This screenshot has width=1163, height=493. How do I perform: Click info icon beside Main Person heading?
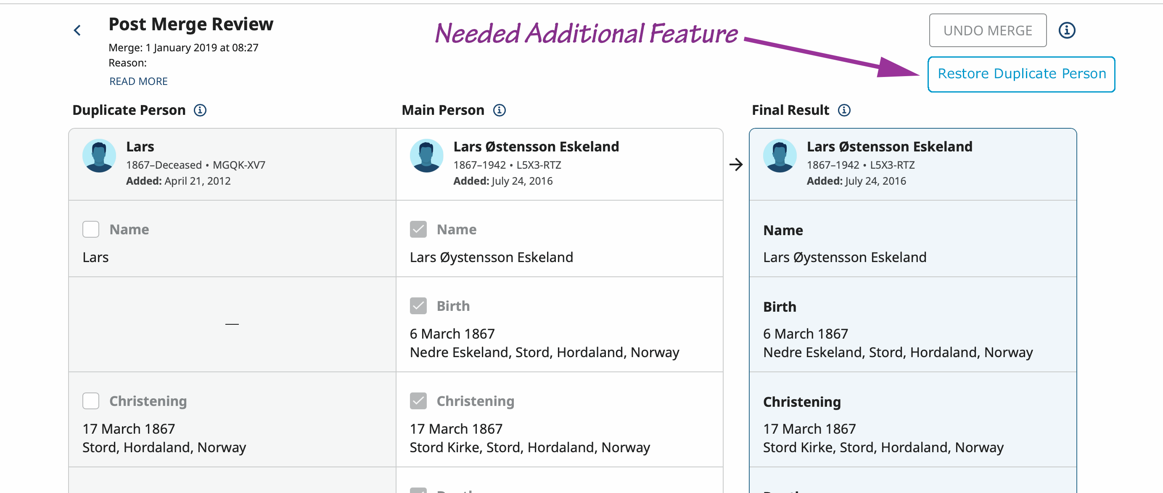point(500,110)
